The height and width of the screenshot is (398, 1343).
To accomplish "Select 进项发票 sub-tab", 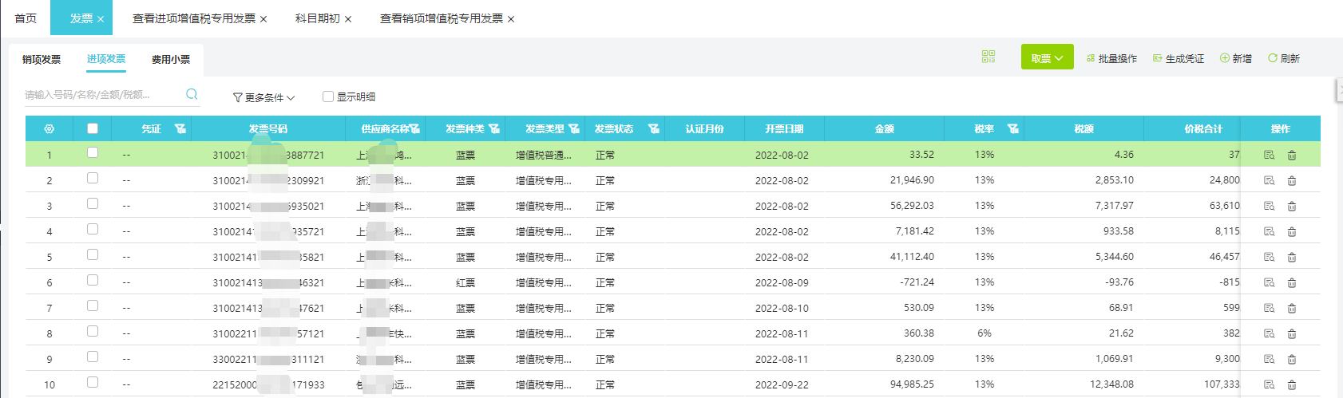I will point(106,58).
